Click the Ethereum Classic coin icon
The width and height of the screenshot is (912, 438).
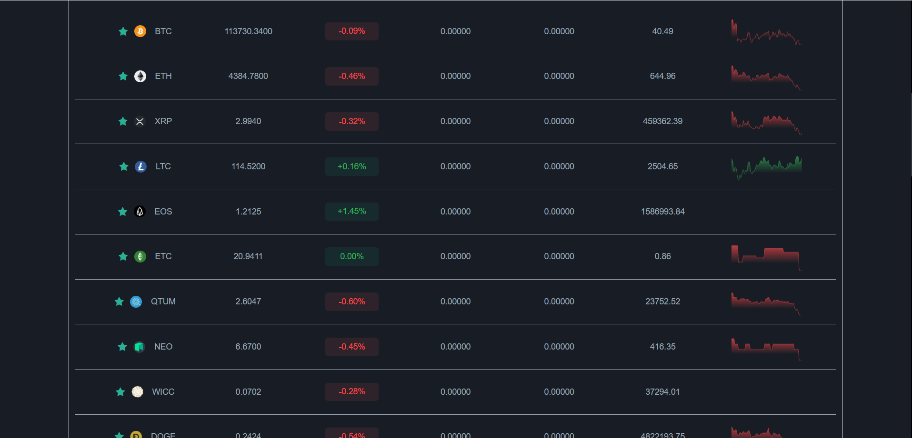(x=140, y=257)
